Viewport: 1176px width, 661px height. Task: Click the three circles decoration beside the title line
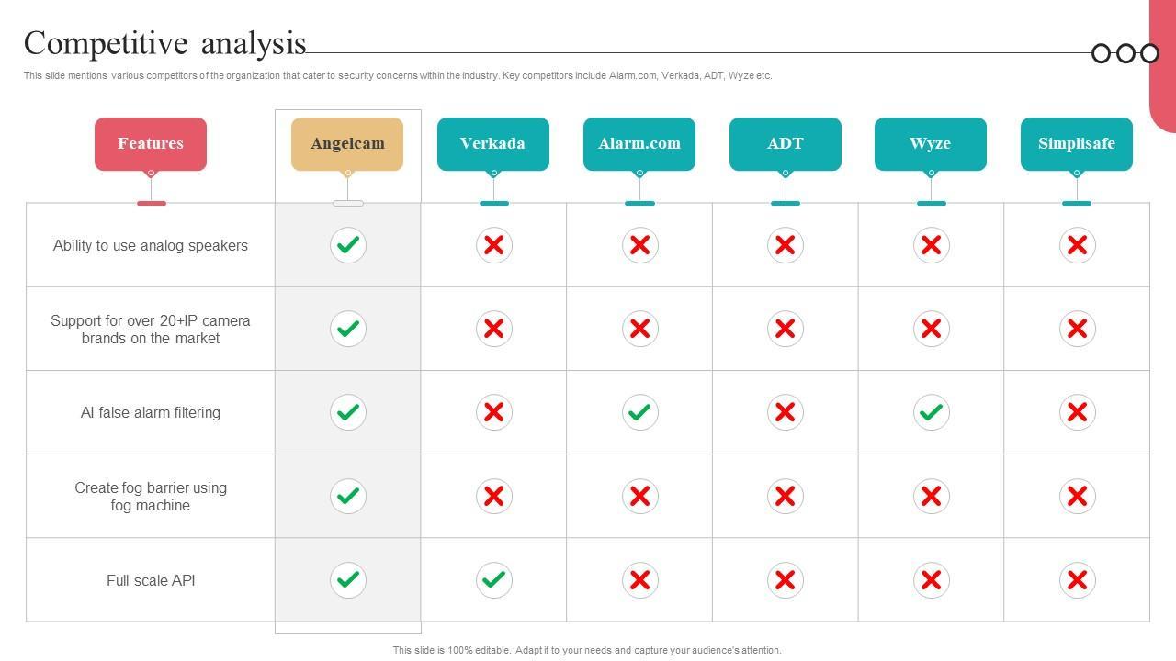click(x=1125, y=53)
